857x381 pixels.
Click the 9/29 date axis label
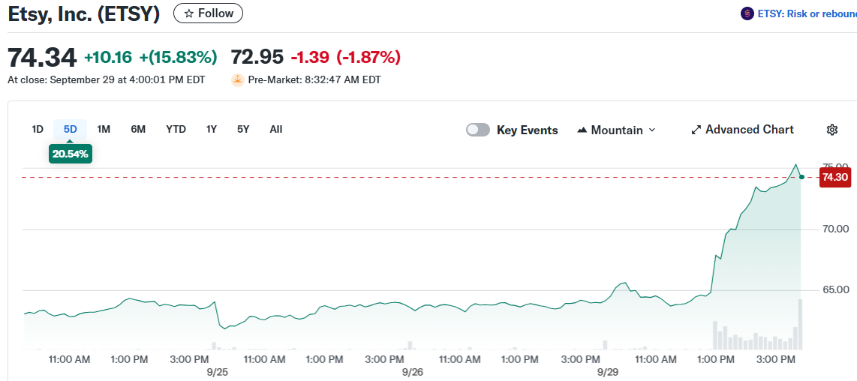(x=608, y=372)
